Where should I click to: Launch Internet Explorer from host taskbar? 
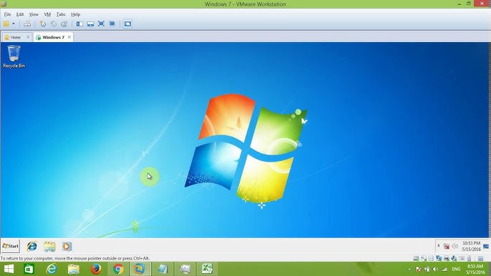[x=52, y=269]
